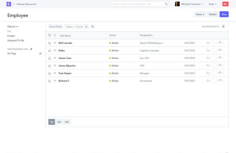Viewport: 236px width, 153px height.
Task: Open comments icon for Tom Hagen row
Action: pyautogui.click(x=220, y=73)
